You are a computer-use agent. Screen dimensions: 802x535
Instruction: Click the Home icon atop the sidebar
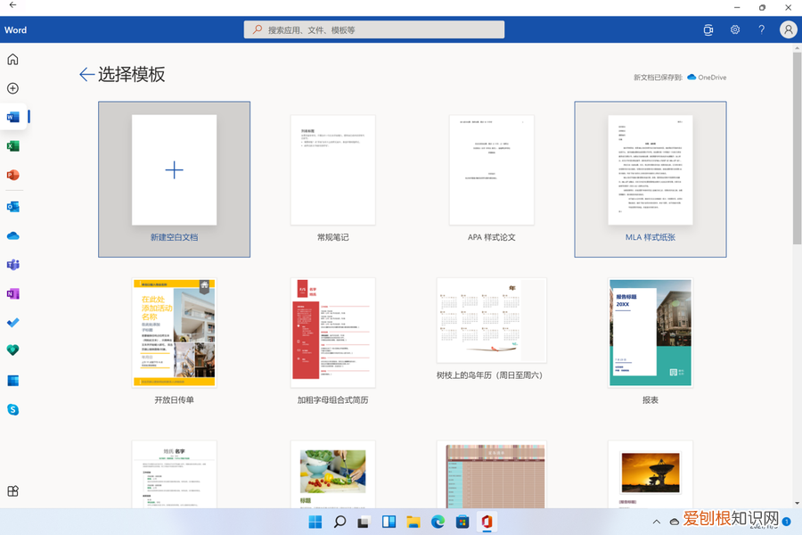point(12,59)
